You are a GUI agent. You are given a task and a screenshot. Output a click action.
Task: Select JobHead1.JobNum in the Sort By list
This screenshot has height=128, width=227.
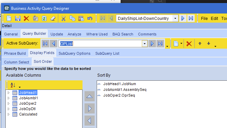pyautogui.click(x=120, y=84)
